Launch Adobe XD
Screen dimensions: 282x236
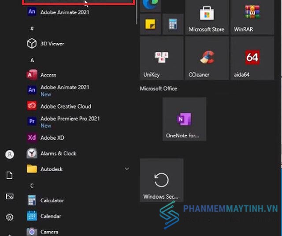(x=79, y=137)
